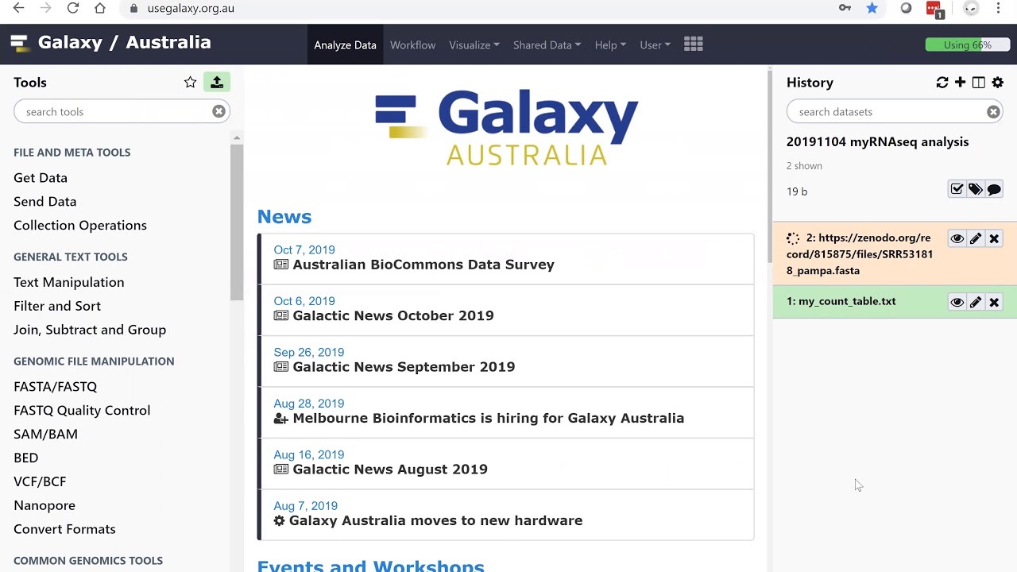The width and height of the screenshot is (1017, 572).
Task: Expand the BED tool section
Action: point(26,458)
